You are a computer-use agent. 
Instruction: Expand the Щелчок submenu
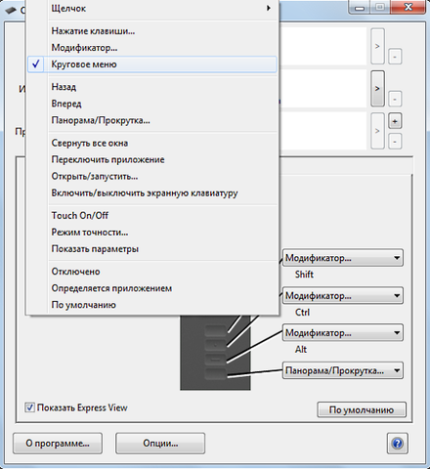[152, 9]
